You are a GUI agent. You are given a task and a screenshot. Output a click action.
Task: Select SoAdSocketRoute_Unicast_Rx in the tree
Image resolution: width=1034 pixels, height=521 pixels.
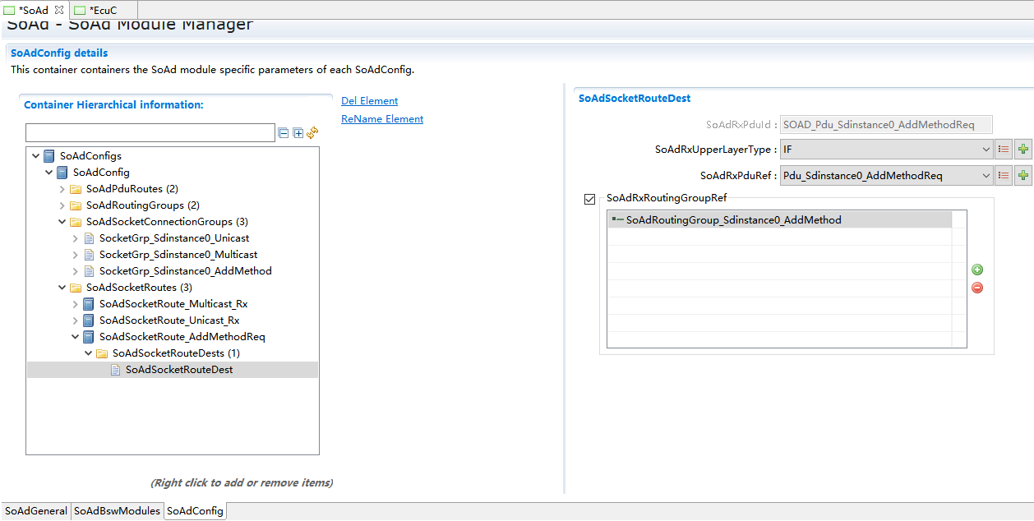pyautogui.click(x=169, y=320)
